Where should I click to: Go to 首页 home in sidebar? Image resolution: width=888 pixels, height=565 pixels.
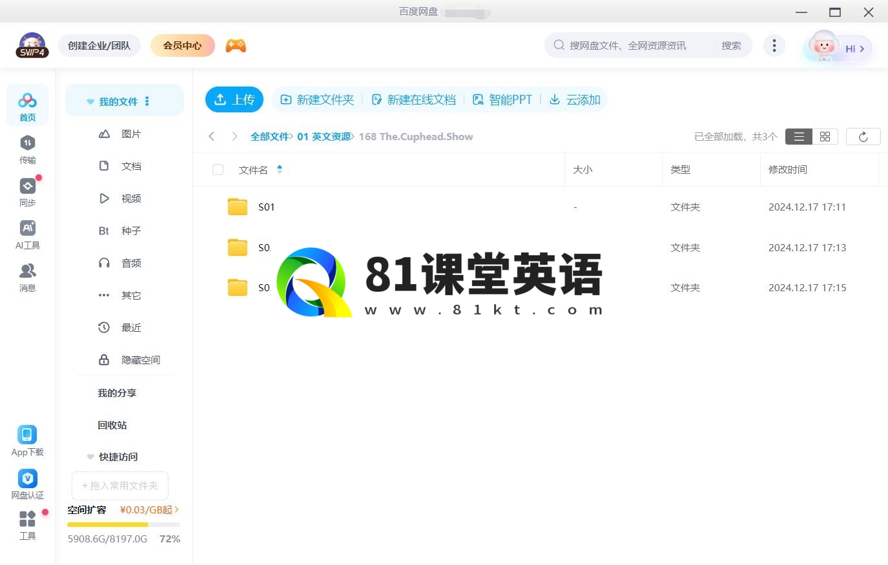[x=27, y=106]
